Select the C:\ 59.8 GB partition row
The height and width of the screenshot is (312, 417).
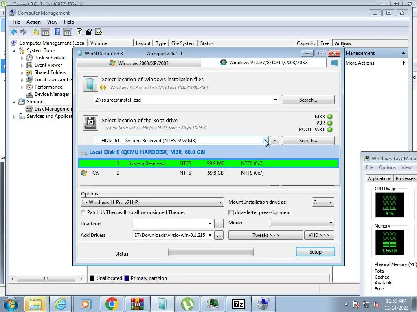pyautogui.click(x=208, y=173)
